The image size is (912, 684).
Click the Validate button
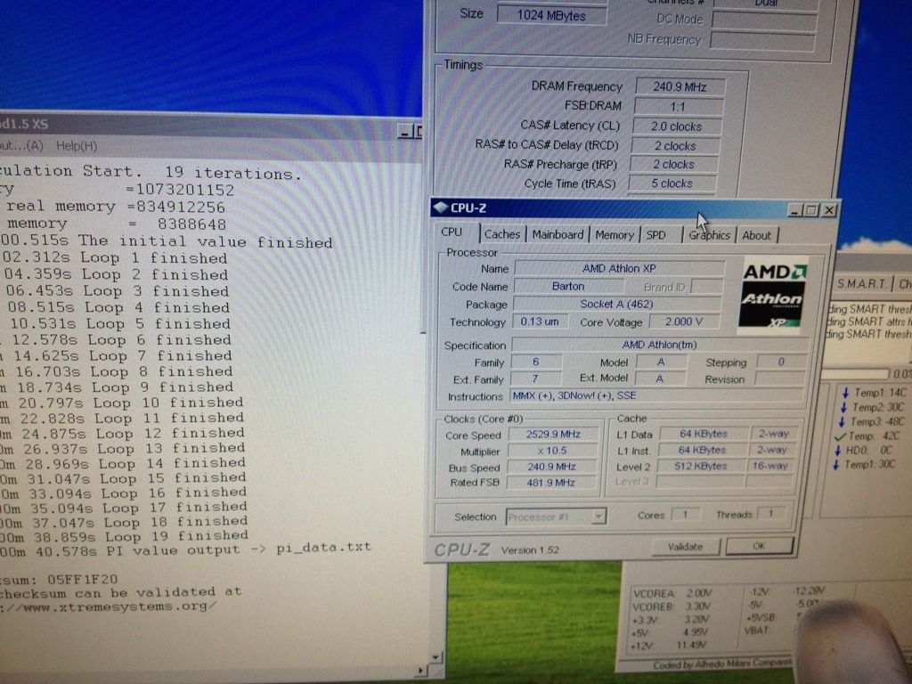click(685, 547)
